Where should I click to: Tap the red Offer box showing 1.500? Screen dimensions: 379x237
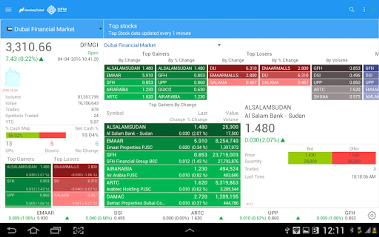(x=354, y=158)
